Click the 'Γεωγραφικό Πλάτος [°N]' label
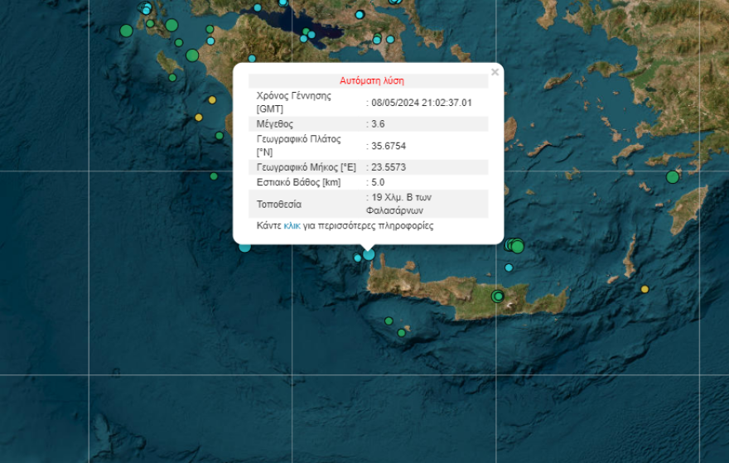The width and height of the screenshot is (729, 463). click(298, 146)
